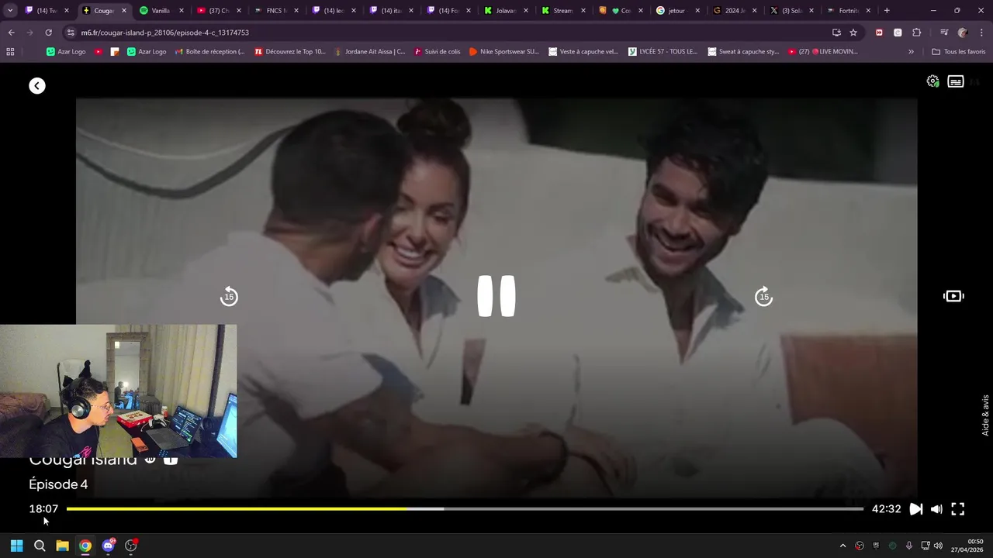993x558 pixels.
Task: Click the 18:07 elapsed time text
Action: (43, 509)
